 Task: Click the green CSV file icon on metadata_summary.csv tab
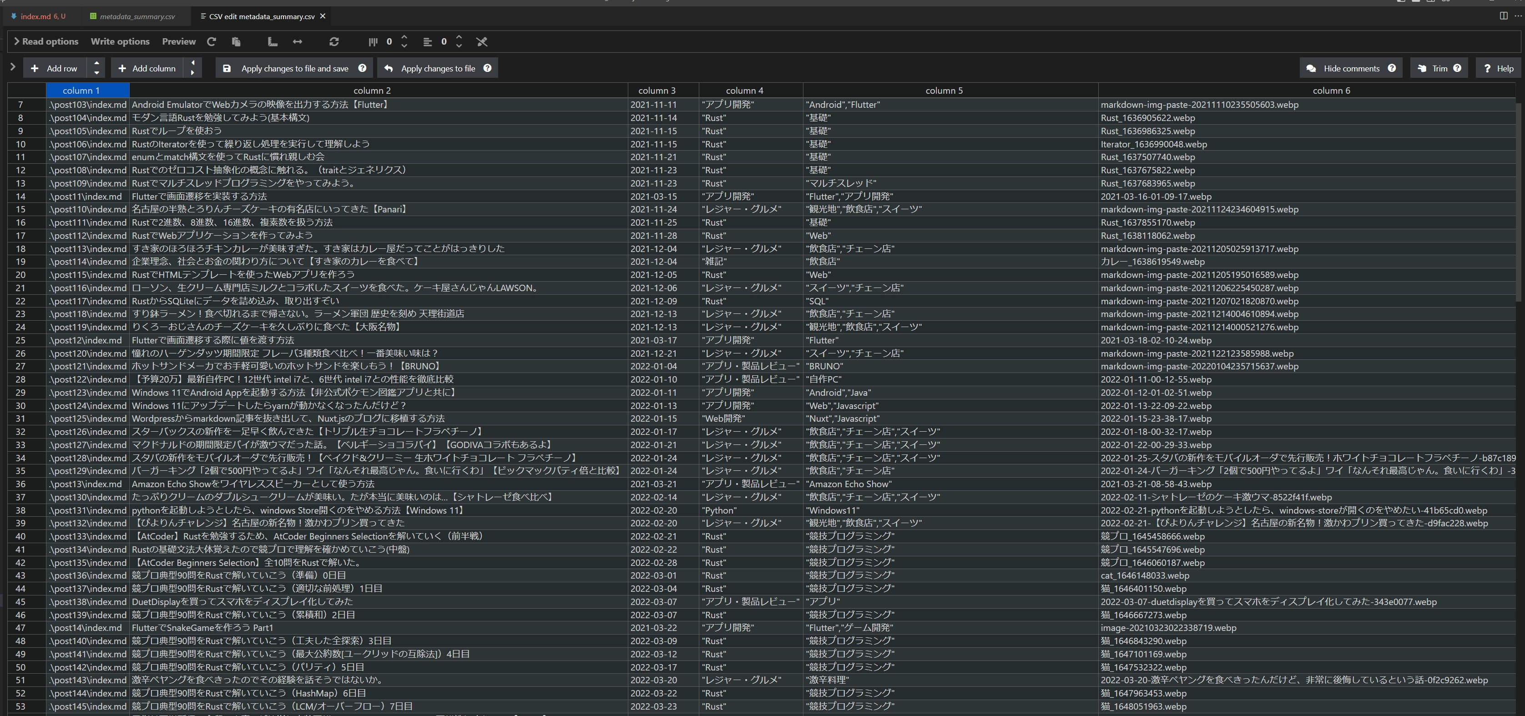coord(93,16)
